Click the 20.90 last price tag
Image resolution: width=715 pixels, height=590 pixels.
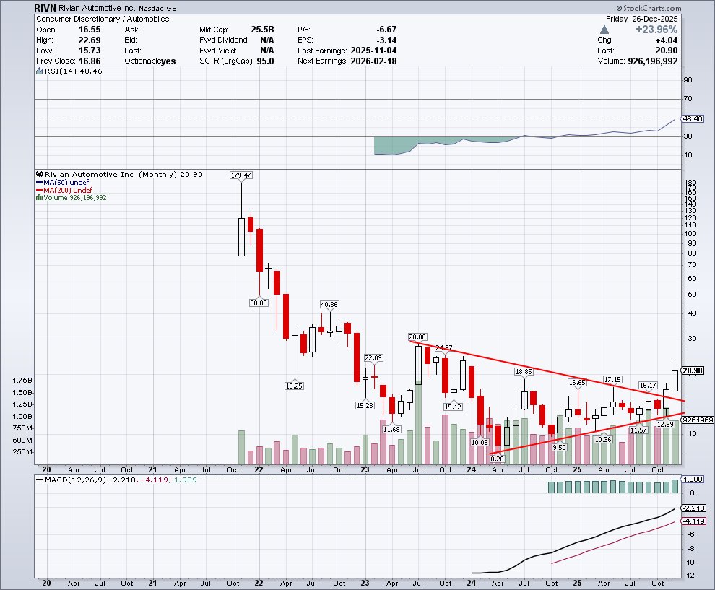pos(693,370)
